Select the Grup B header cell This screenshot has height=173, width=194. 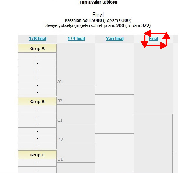click(x=37, y=102)
